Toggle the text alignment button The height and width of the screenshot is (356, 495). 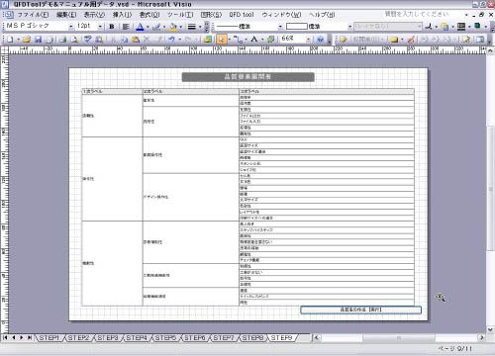click(126, 27)
